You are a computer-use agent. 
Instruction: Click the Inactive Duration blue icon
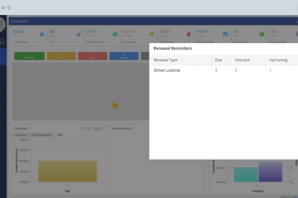[x=225, y=34]
